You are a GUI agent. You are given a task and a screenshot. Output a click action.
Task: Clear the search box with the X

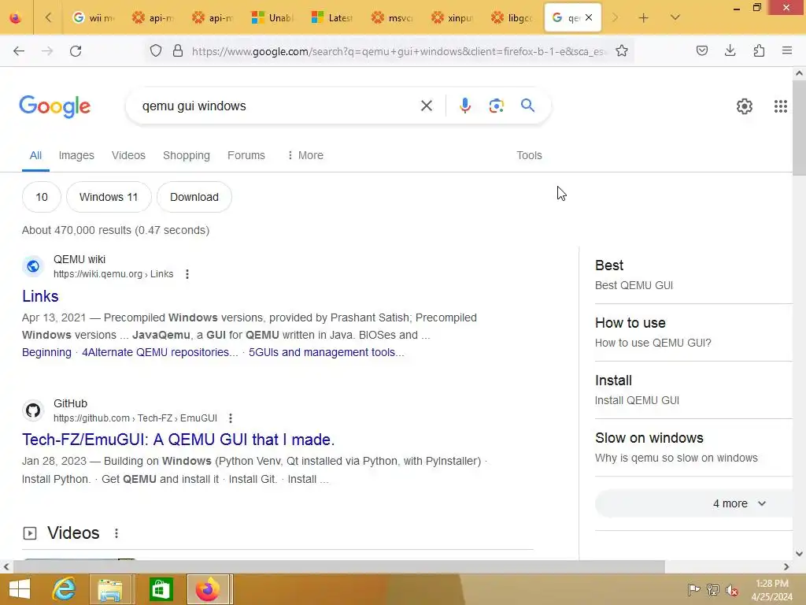[426, 106]
